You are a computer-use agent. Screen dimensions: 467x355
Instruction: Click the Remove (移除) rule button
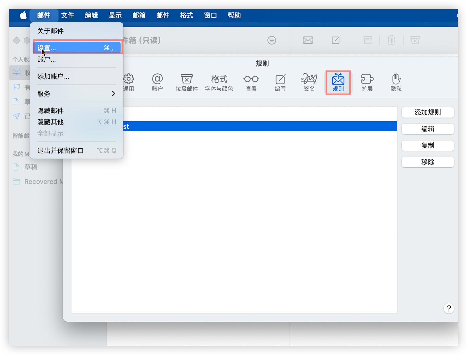pyautogui.click(x=428, y=162)
